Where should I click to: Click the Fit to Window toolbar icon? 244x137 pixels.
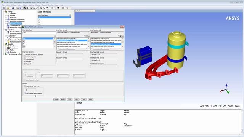click(x=44, y=8)
